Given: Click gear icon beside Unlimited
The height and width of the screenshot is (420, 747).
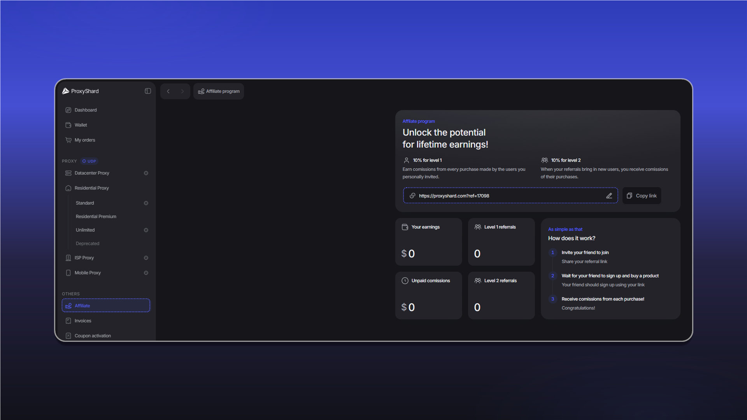Looking at the screenshot, I should pyautogui.click(x=146, y=230).
